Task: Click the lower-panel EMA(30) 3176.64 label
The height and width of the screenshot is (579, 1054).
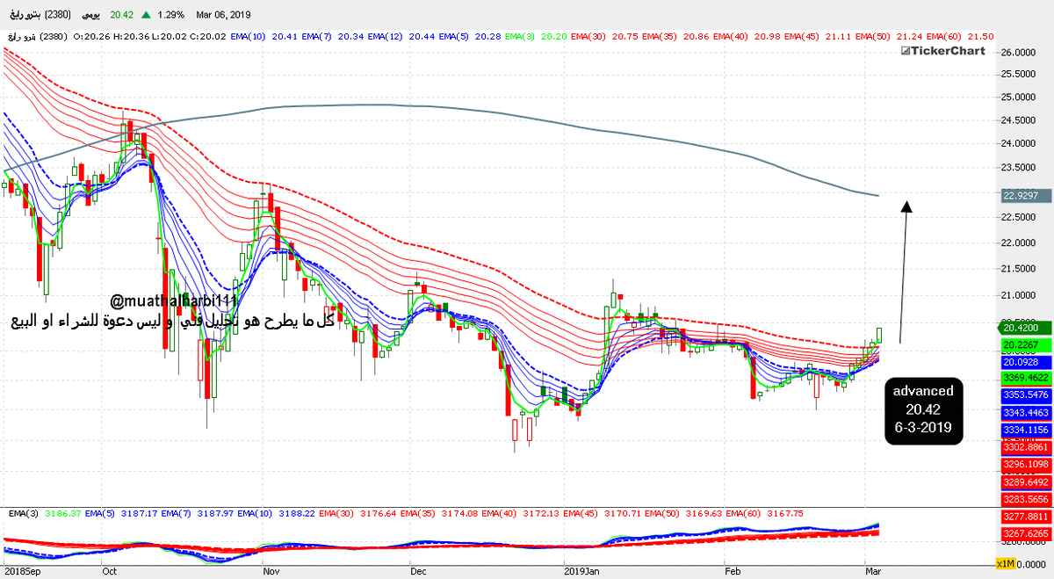Action: pyautogui.click(x=357, y=512)
